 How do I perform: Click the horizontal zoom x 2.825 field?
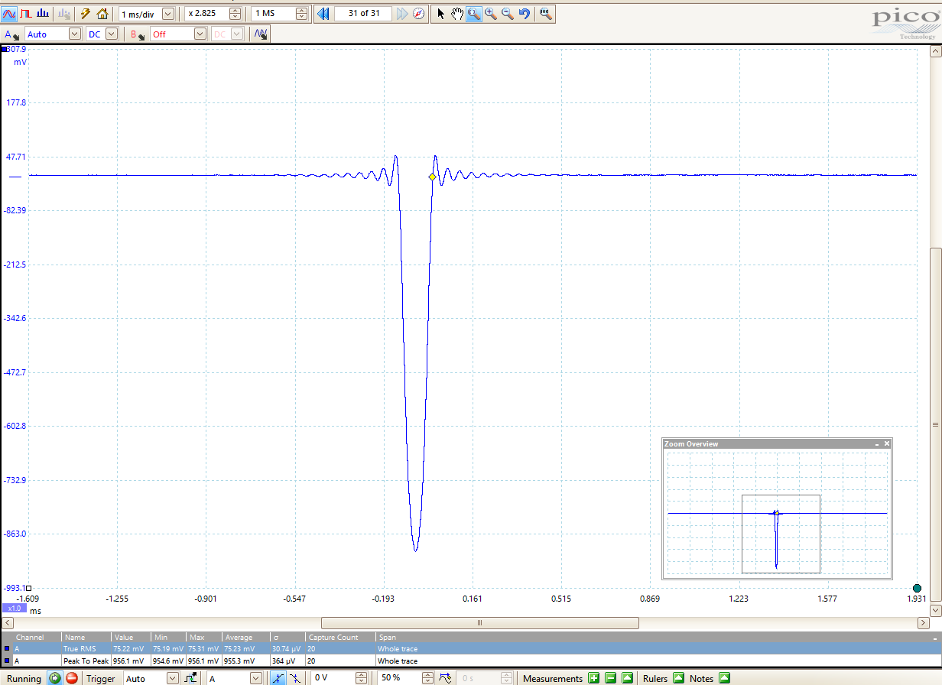pos(206,14)
